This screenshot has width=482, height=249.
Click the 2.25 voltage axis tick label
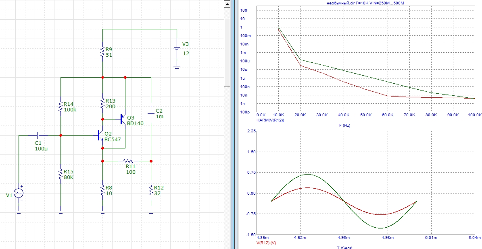coord(251,131)
